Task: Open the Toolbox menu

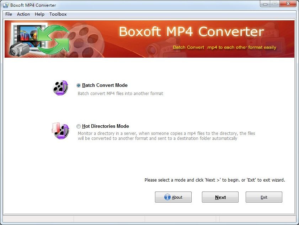Action: tap(58, 14)
